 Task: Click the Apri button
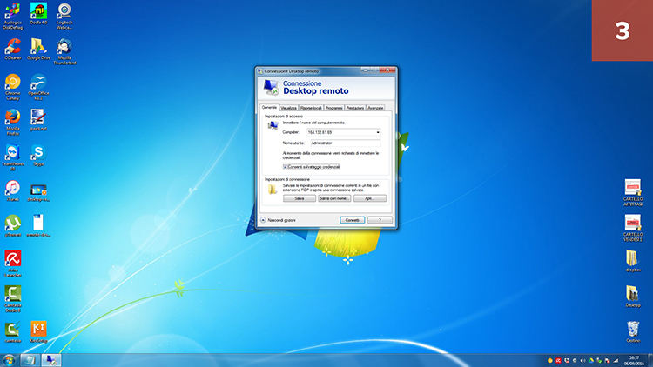coord(368,198)
